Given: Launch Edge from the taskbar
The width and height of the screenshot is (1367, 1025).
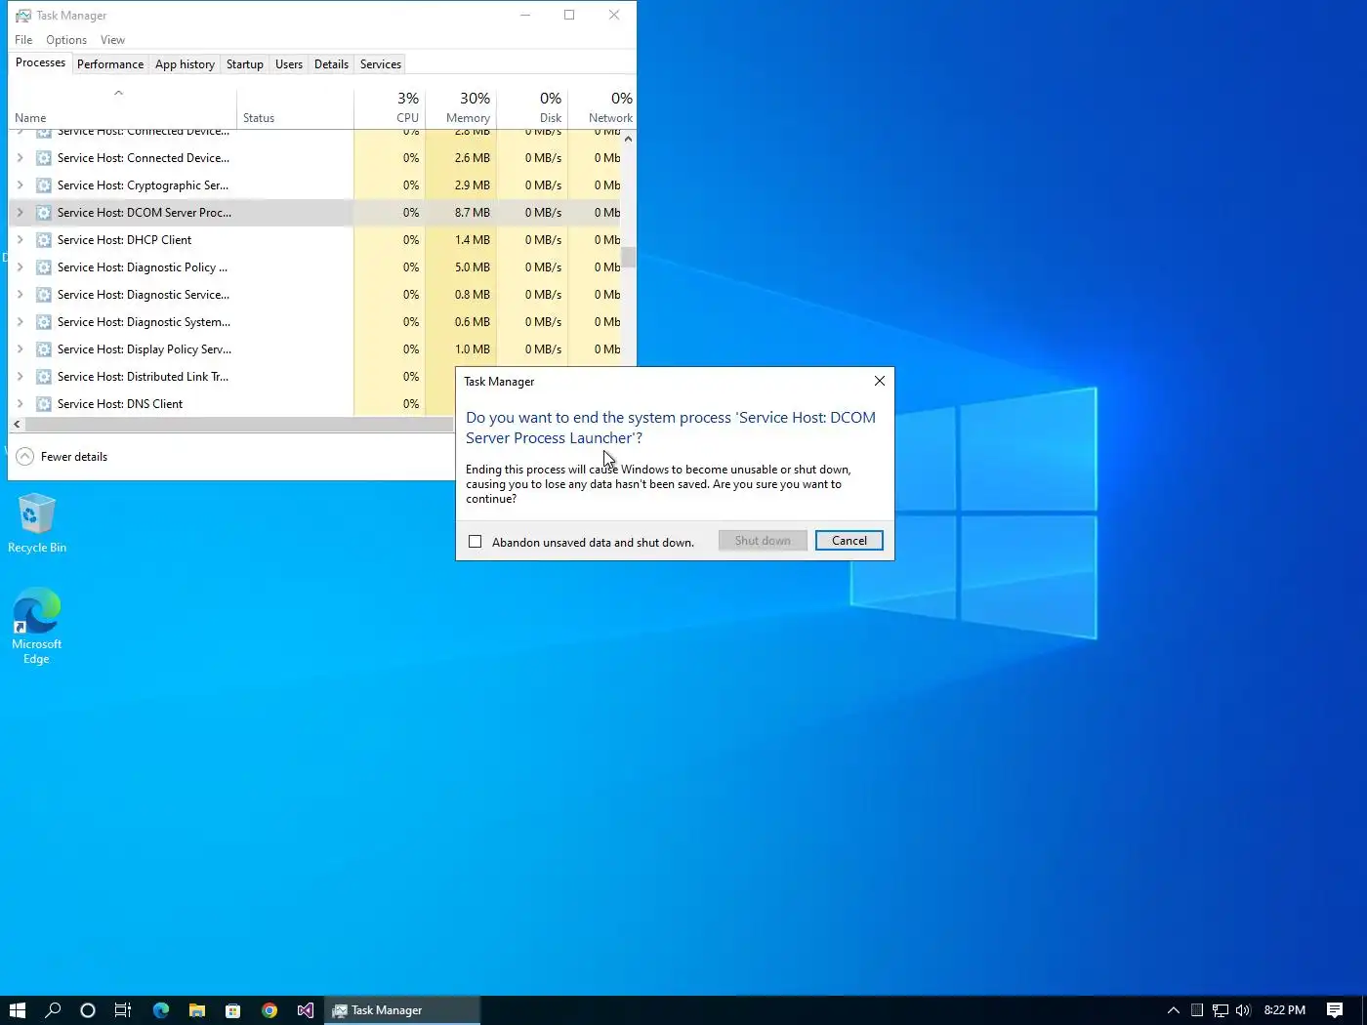Looking at the screenshot, I should click(161, 1010).
